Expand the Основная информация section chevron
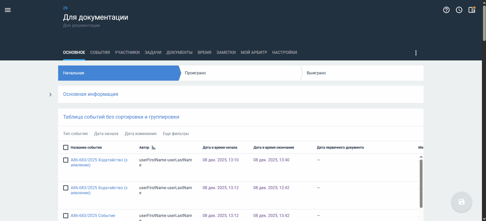 click(50, 95)
